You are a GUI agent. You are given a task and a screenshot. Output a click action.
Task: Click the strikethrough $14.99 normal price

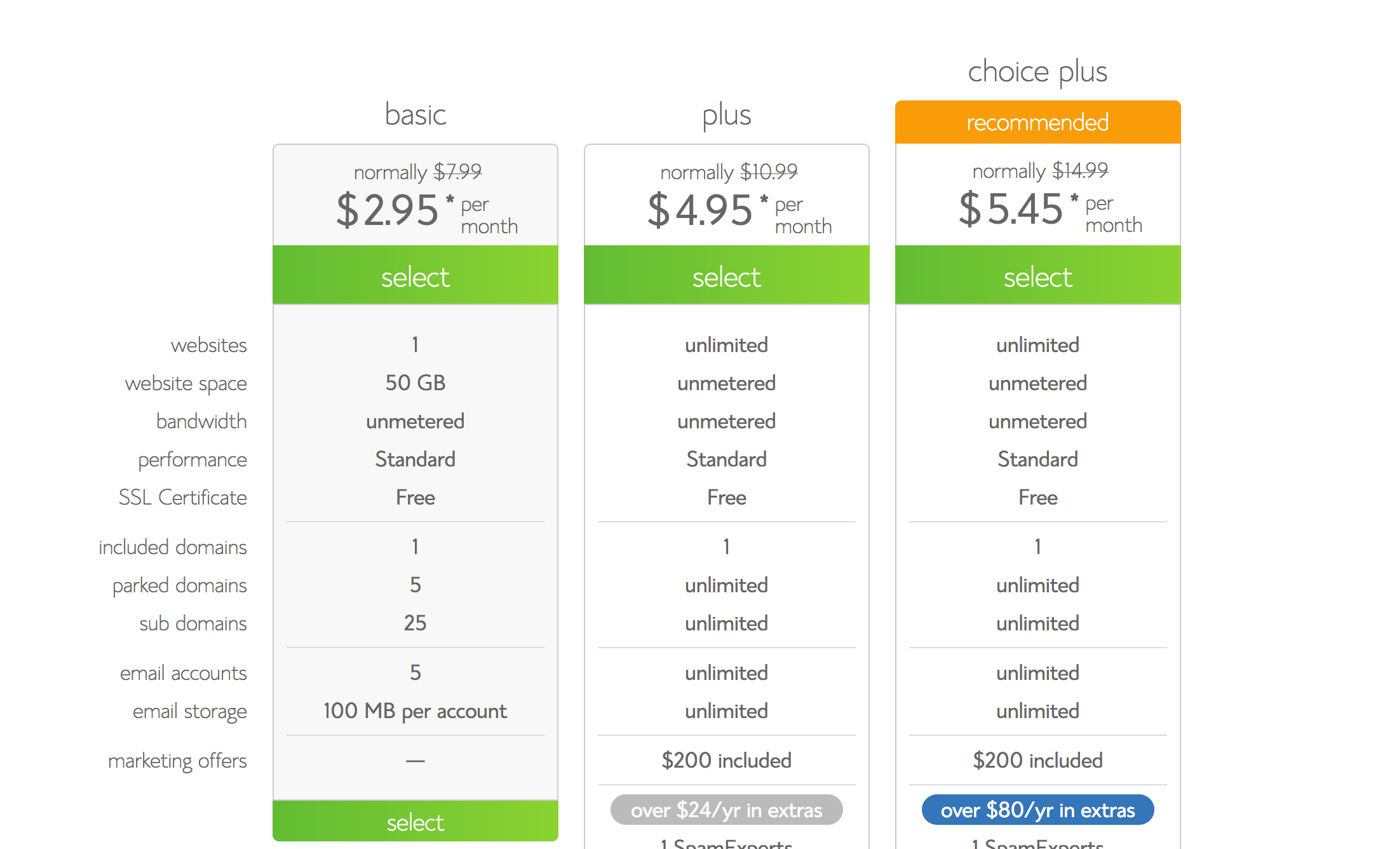tap(1080, 170)
